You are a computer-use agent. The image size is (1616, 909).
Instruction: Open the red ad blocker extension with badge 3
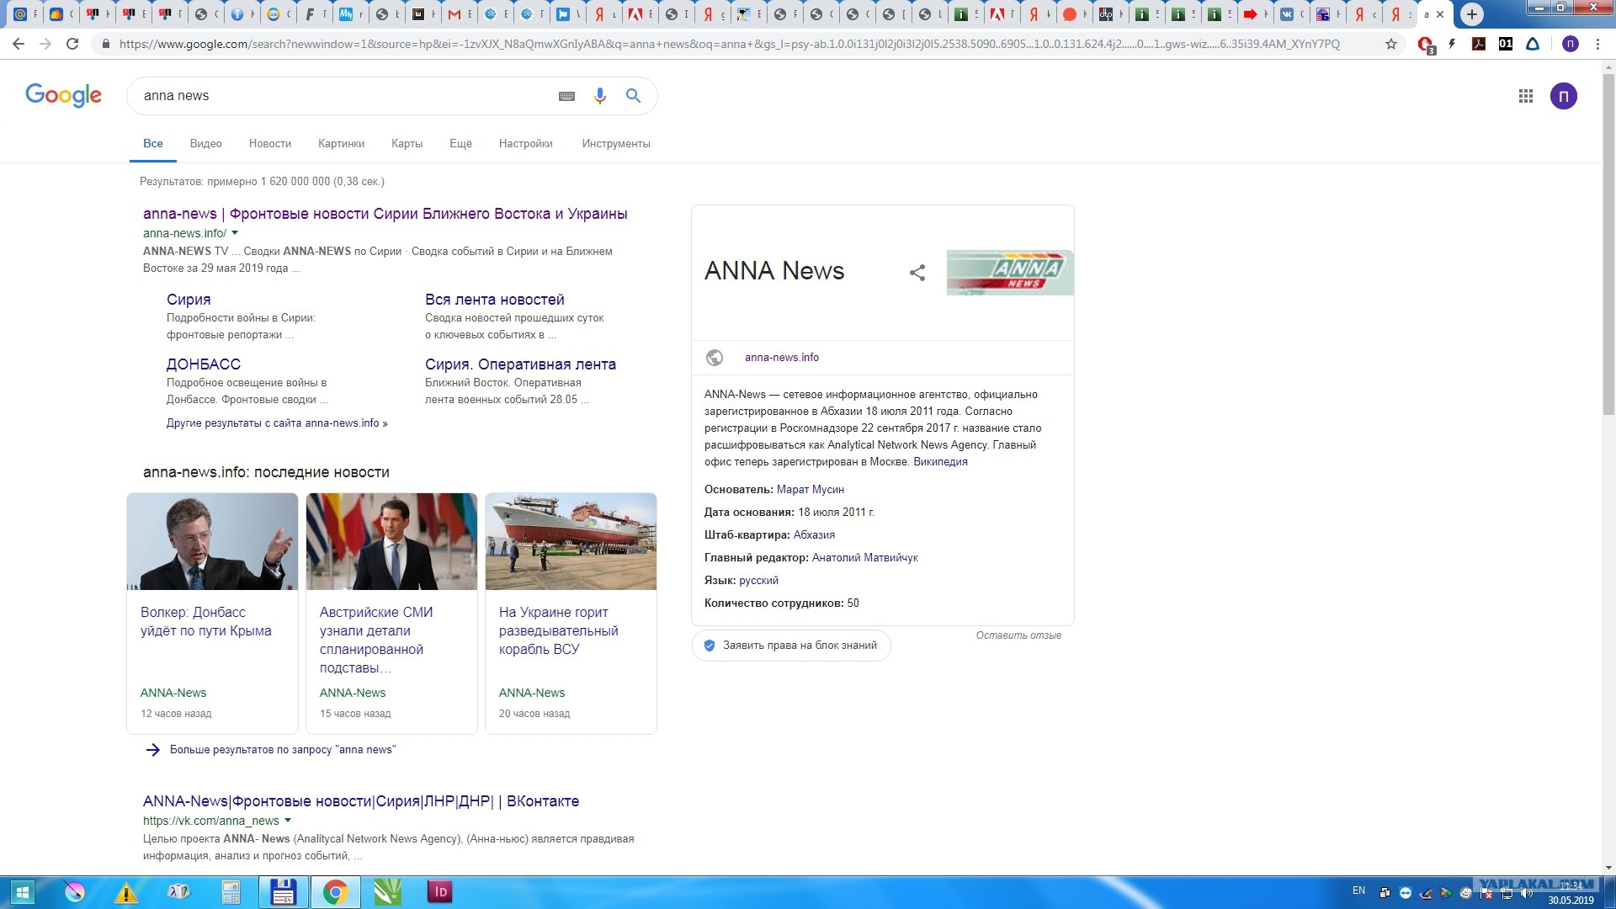[x=1426, y=45]
